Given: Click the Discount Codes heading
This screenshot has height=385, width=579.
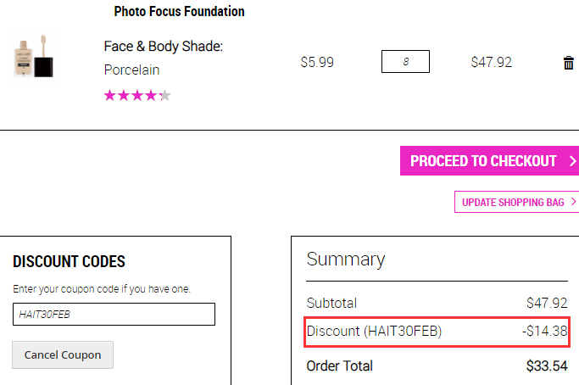Looking at the screenshot, I should (69, 261).
